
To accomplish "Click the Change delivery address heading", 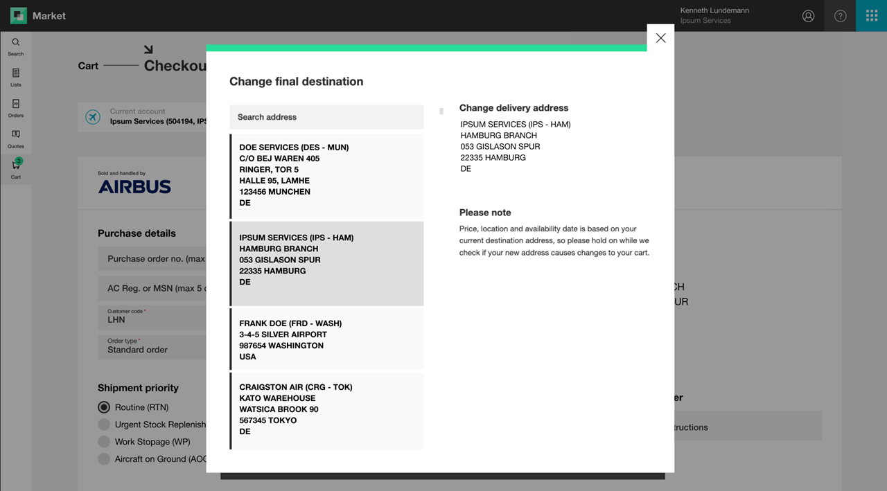I will pos(513,108).
